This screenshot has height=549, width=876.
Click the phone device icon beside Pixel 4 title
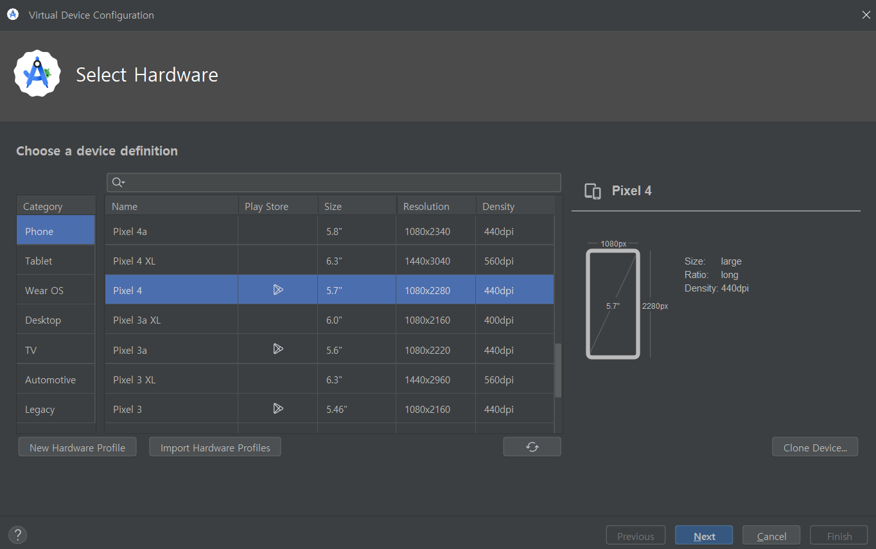(593, 191)
